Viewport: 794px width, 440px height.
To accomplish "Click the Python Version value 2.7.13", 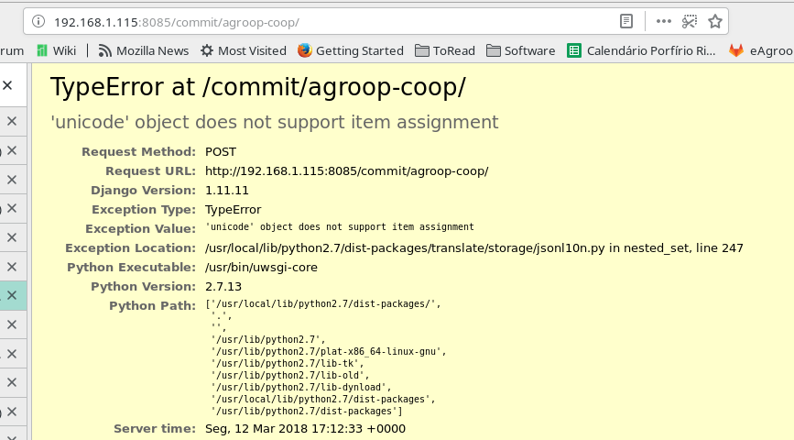I will click(x=223, y=287).
